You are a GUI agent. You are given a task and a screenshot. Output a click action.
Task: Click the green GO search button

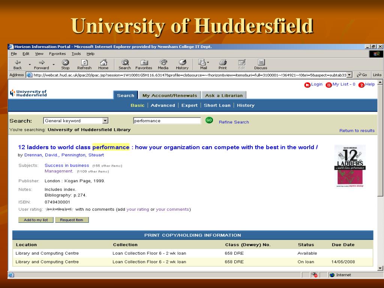pyautogui.click(x=209, y=120)
